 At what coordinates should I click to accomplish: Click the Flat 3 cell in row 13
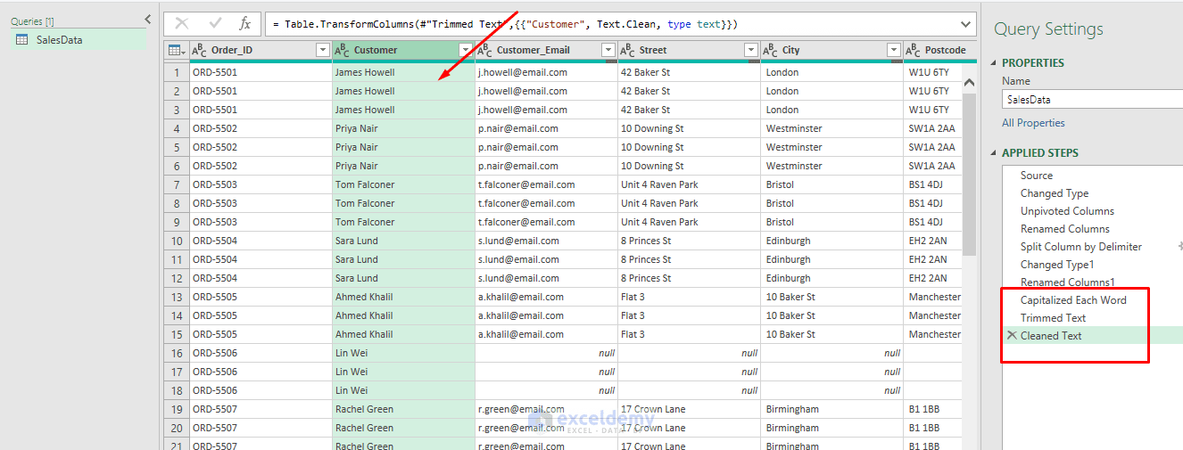[x=689, y=297]
